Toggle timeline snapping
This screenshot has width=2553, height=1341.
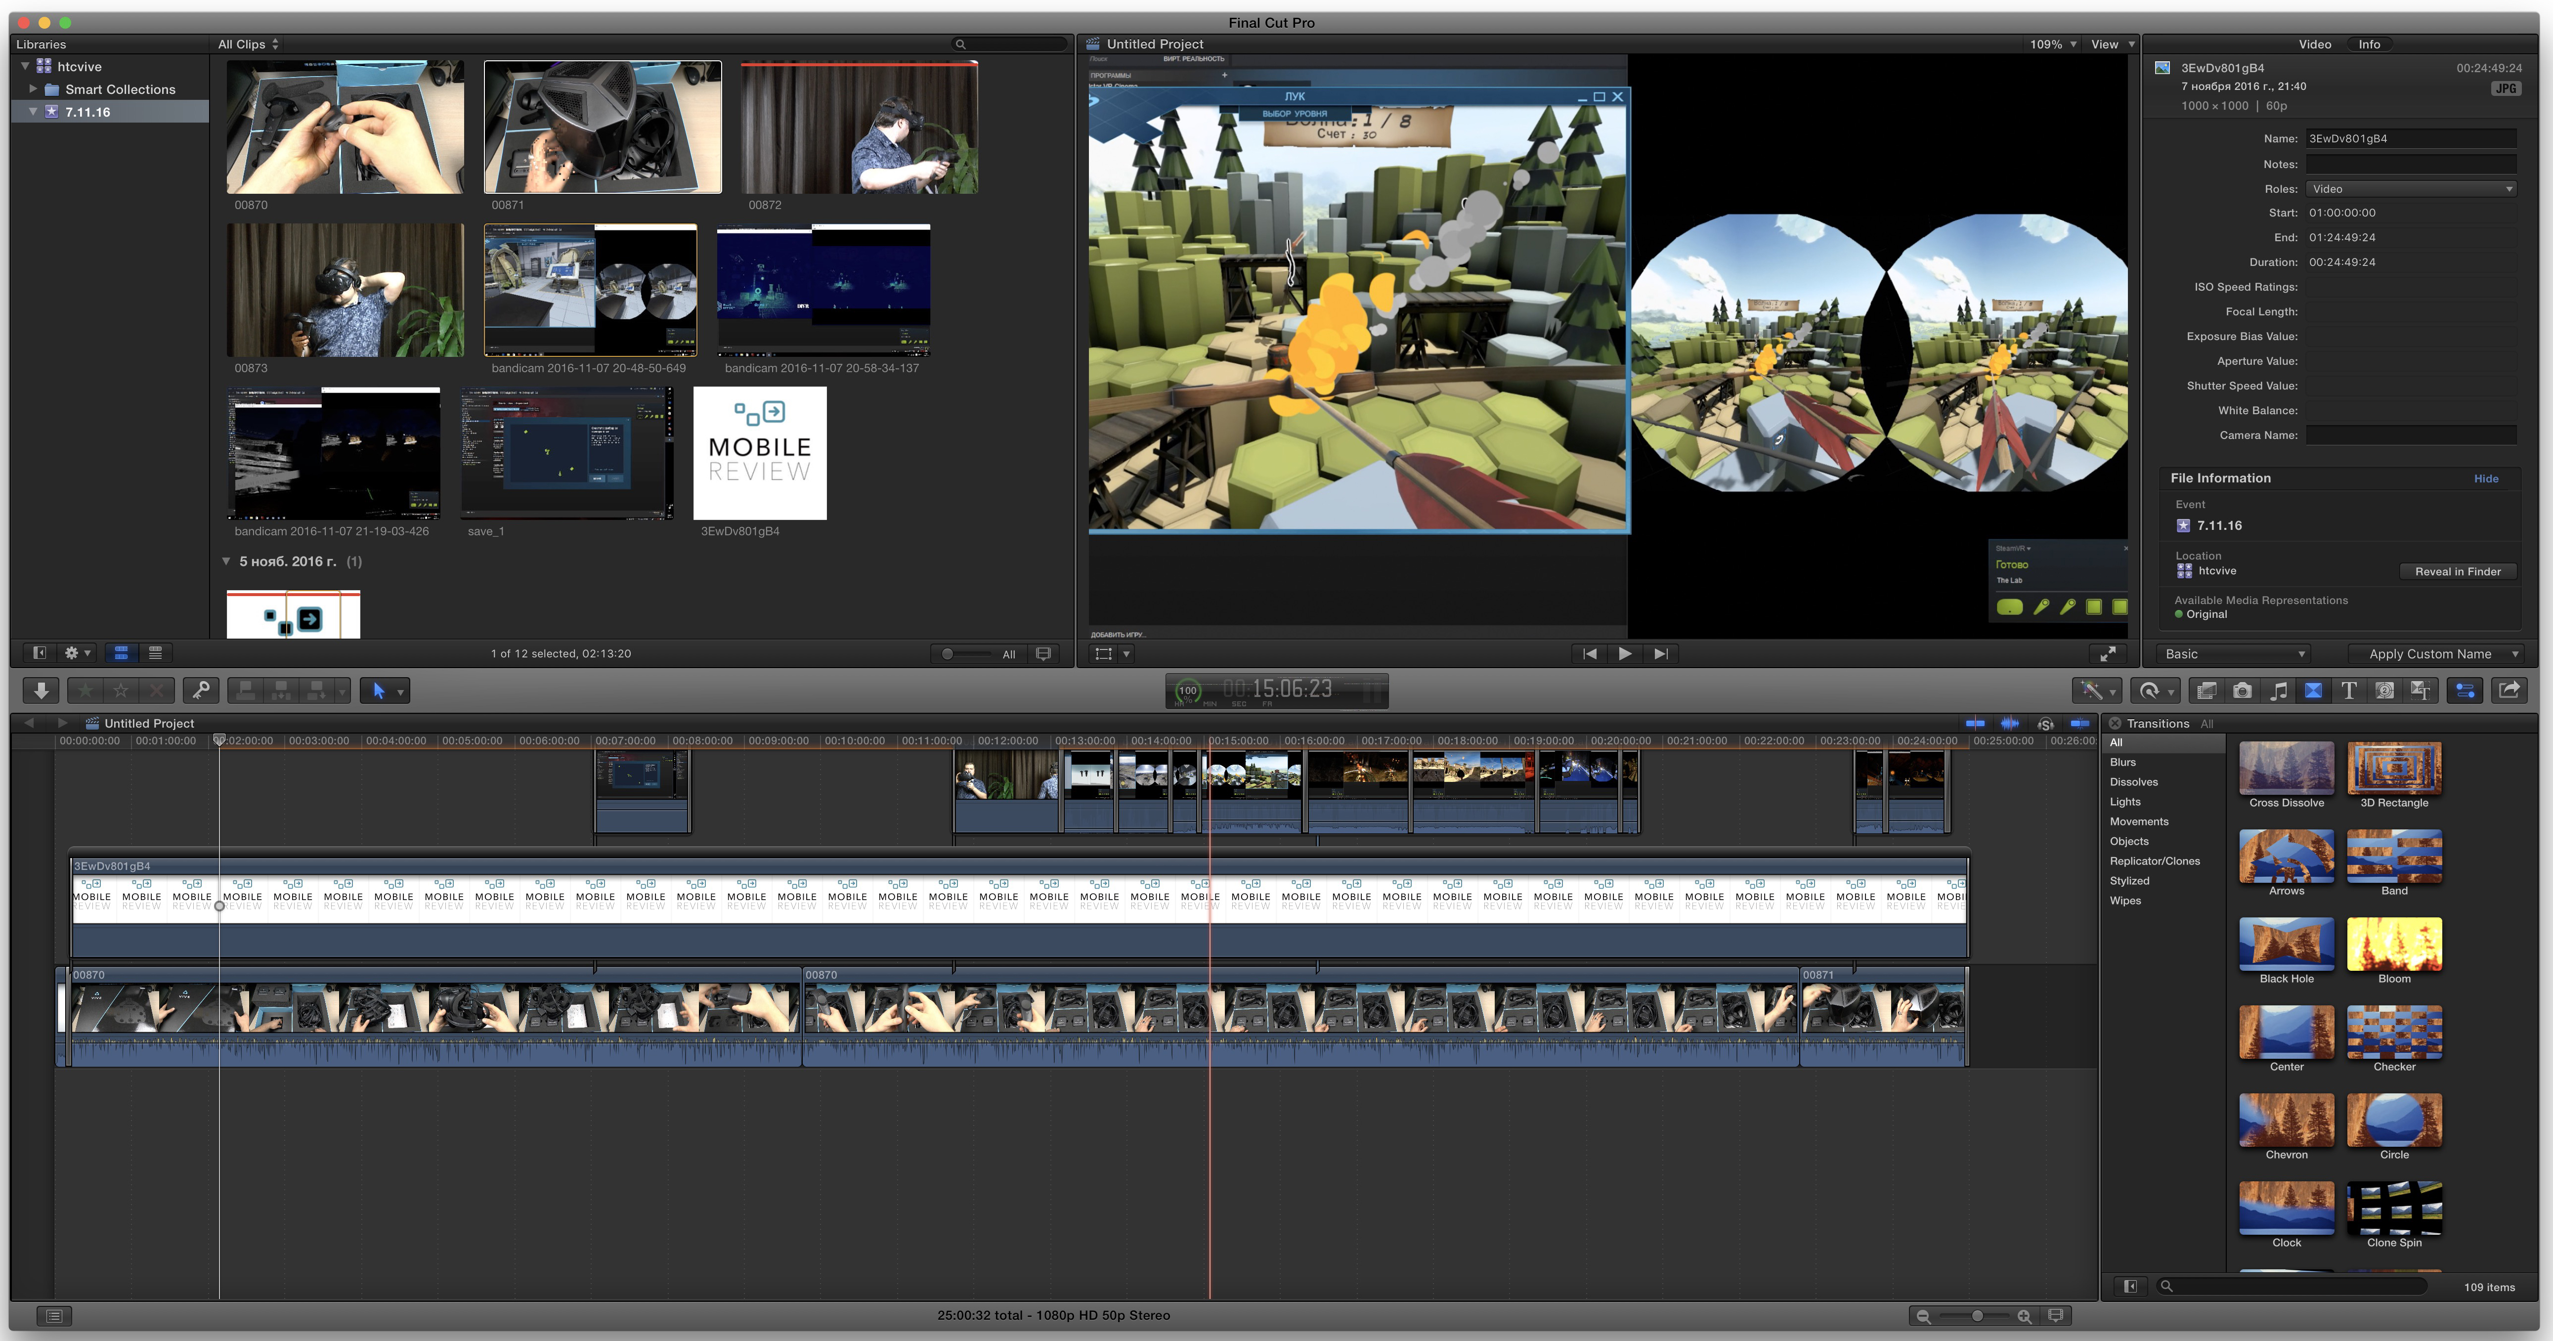pos(2080,723)
